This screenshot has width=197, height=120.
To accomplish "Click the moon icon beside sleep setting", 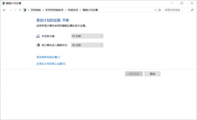I will [38, 45].
